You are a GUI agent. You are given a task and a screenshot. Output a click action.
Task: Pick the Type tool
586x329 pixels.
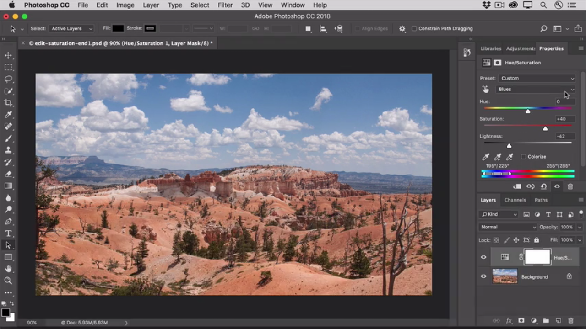coord(8,233)
